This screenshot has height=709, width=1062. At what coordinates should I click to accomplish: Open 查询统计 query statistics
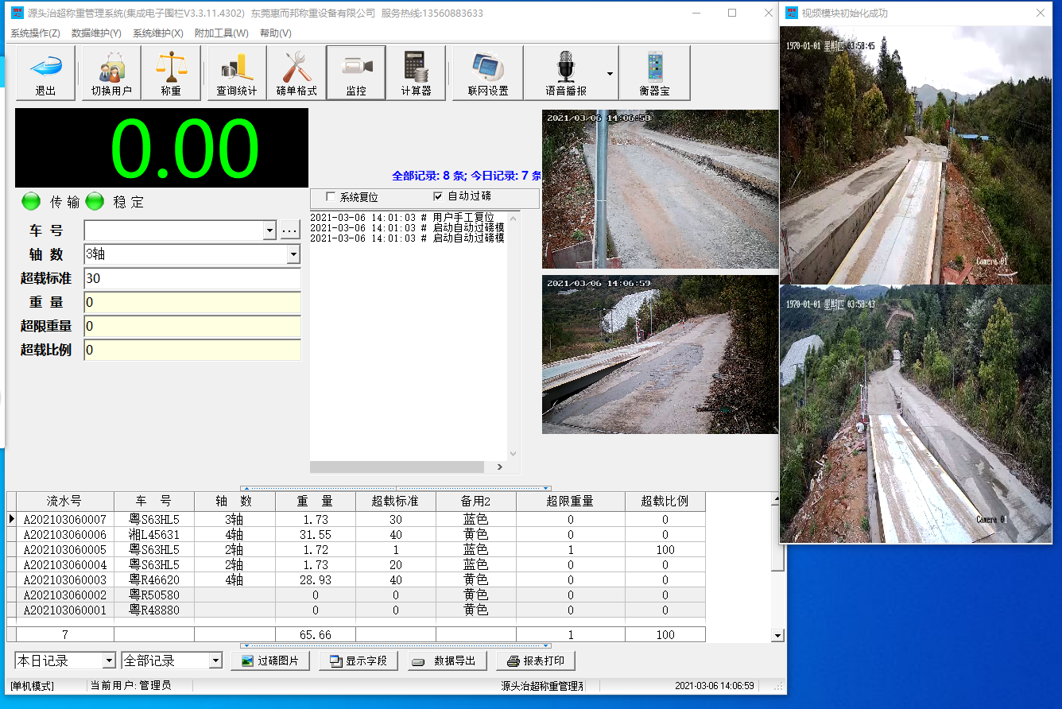click(x=237, y=72)
